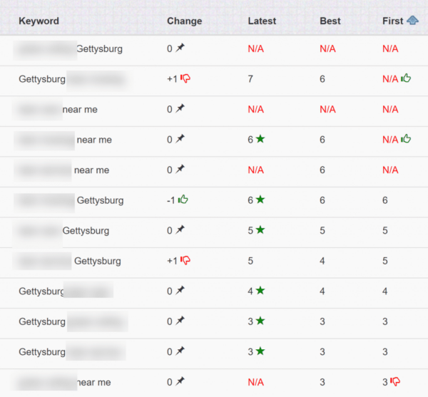Sort by the Best column header
428x397 pixels.
tap(331, 21)
